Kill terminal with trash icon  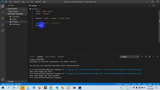tap(150, 57)
